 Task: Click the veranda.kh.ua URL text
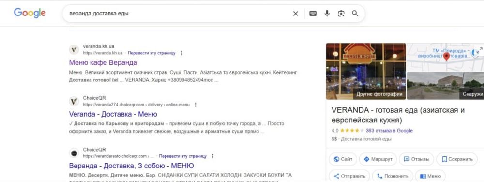coord(103,53)
